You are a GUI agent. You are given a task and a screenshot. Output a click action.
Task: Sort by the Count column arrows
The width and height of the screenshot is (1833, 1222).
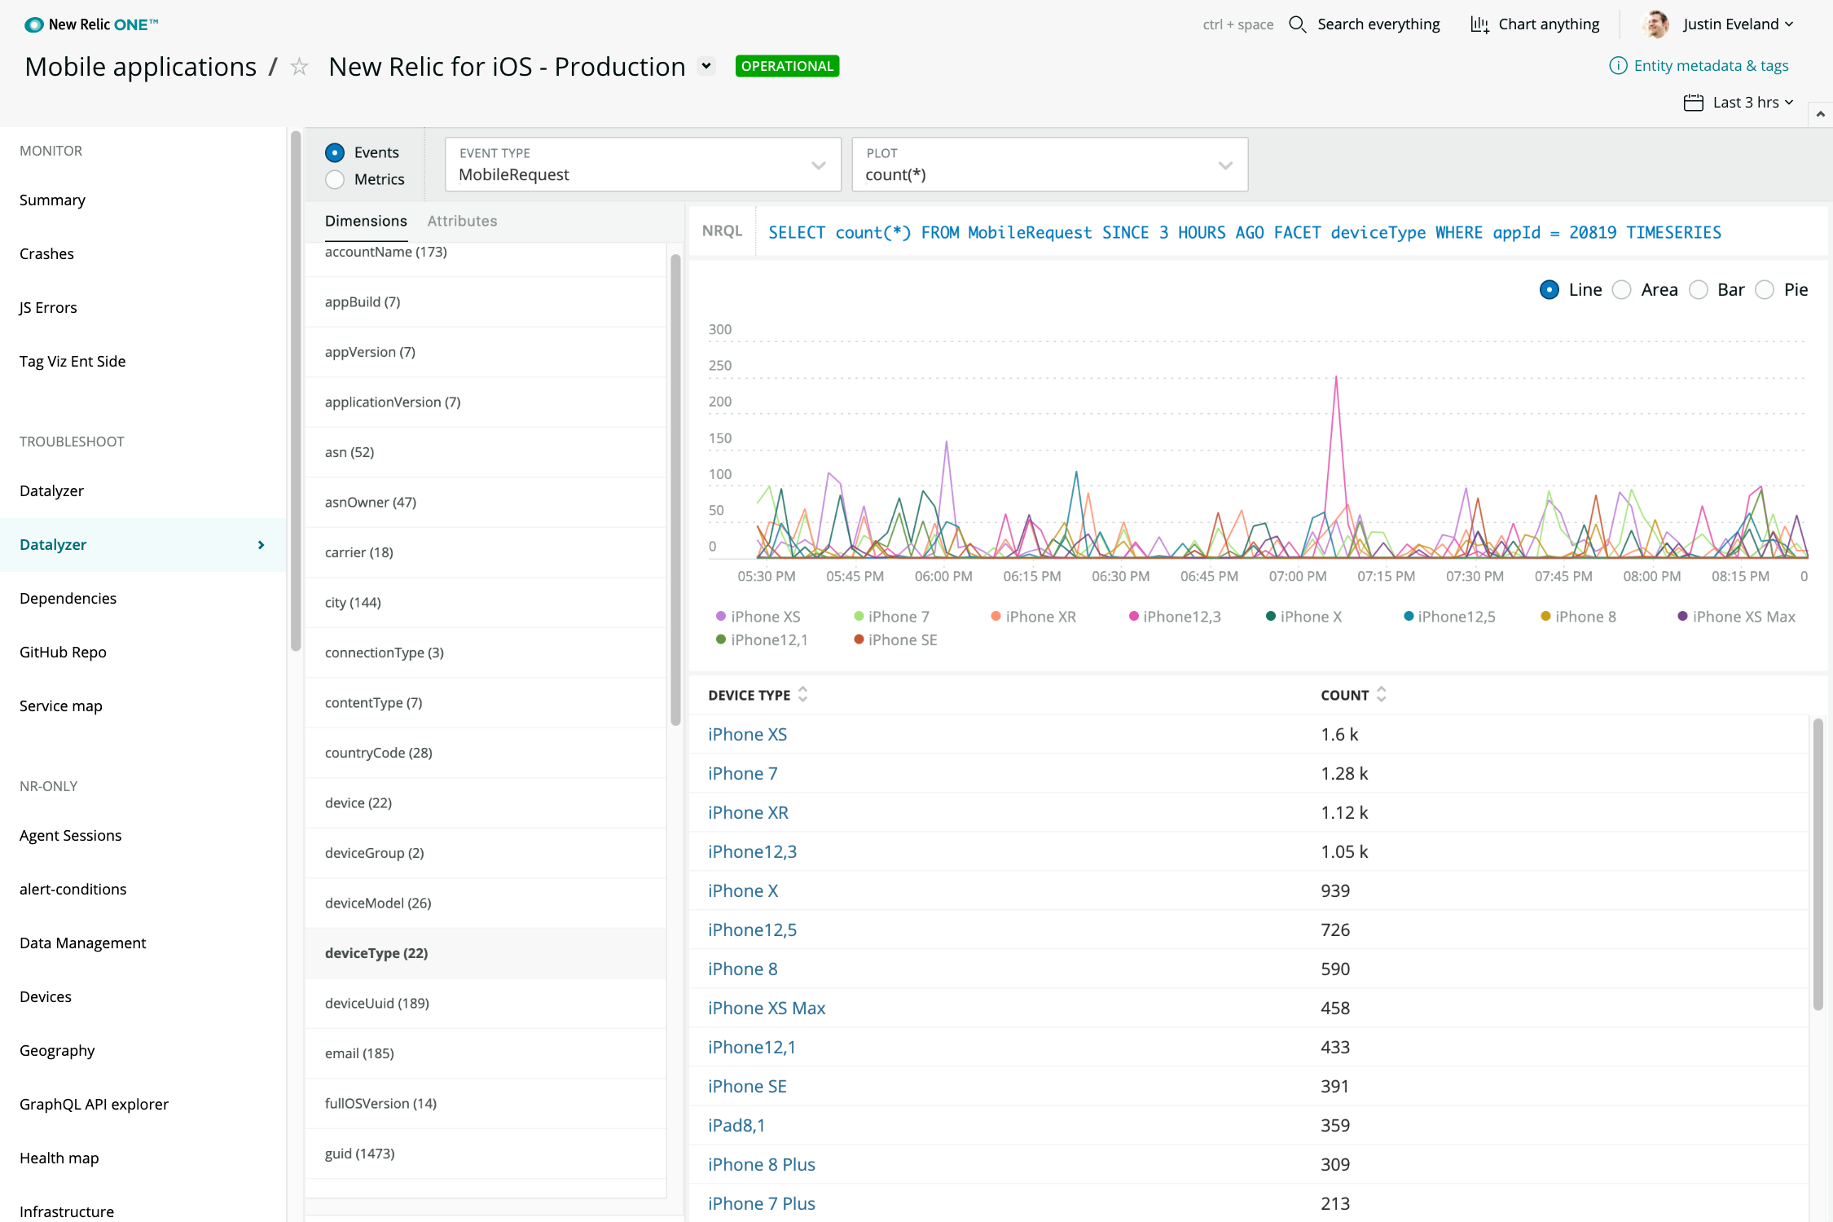1382,694
